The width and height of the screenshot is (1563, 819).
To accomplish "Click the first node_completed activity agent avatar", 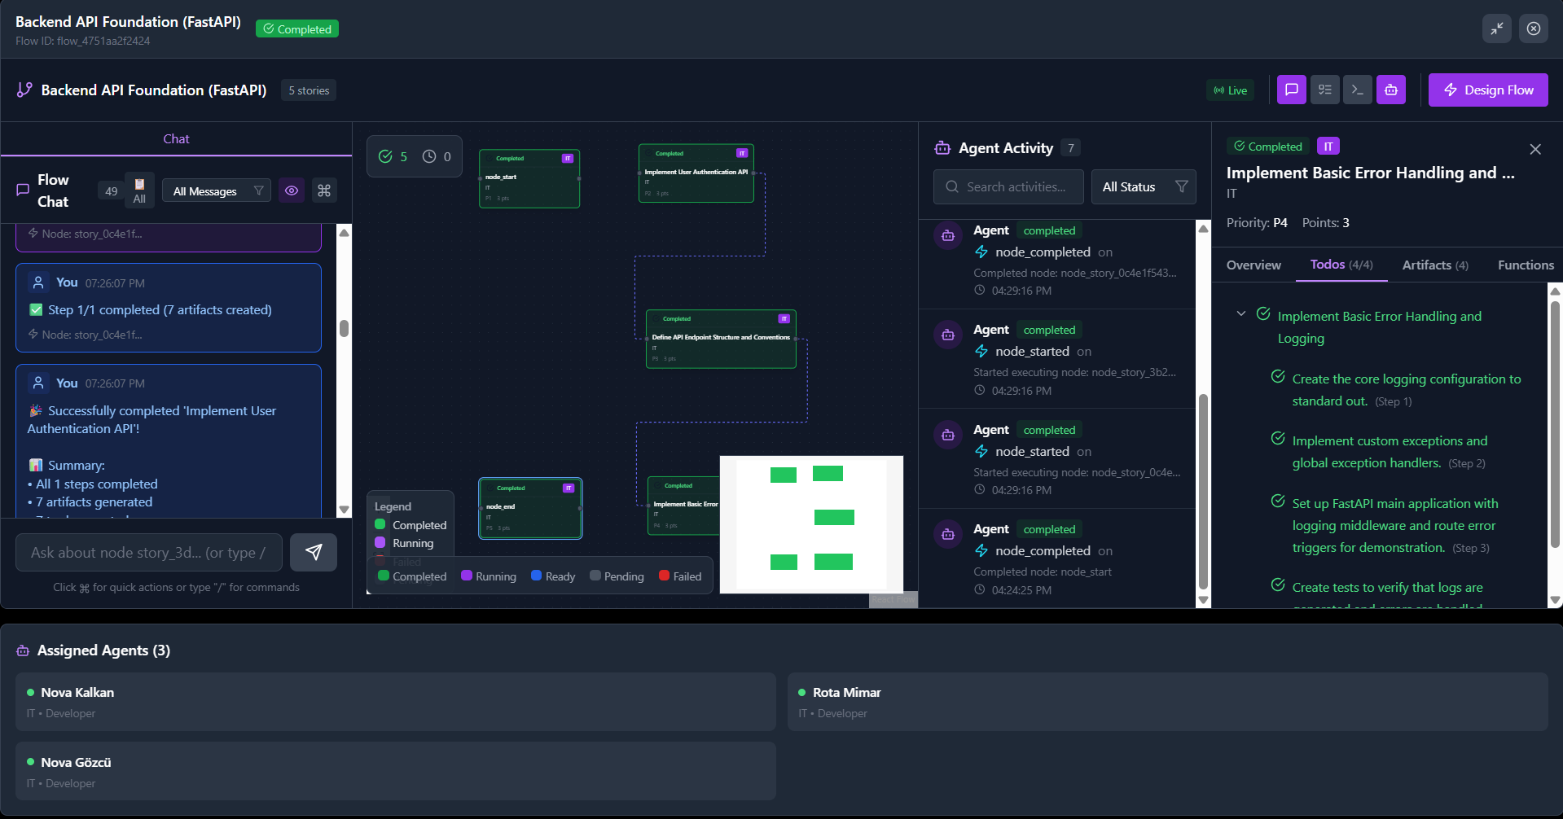I will pyautogui.click(x=948, y=236).
